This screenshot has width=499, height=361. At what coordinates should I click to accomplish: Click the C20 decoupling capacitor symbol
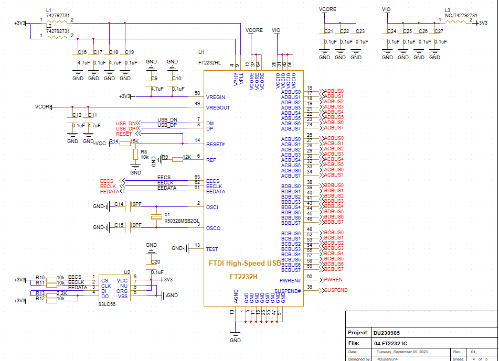tap(151, 267)
